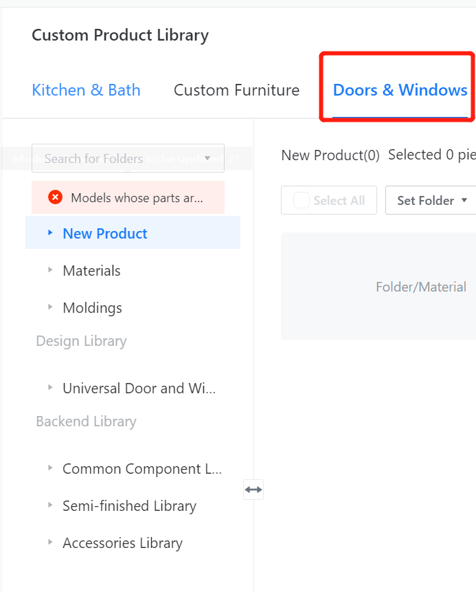Image resolution: width=476 pixels, height=592 pixels.
Task: Open the Doors & Windows tab
Action: pyautogui.click(x=400, y=90)
